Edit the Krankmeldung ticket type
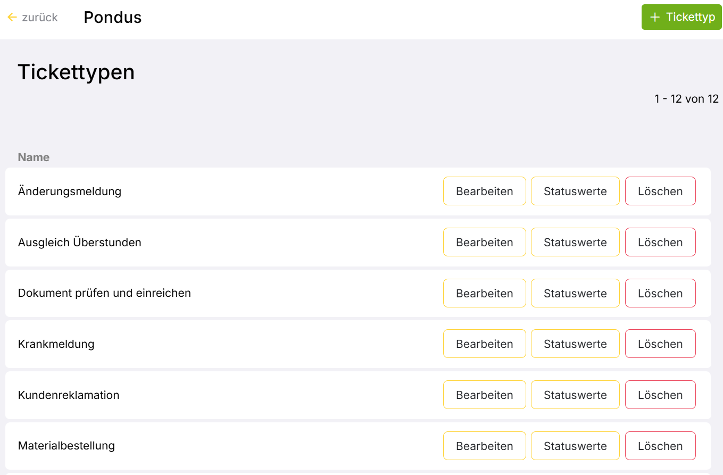 pyautogui.click(x=484, y=344)
